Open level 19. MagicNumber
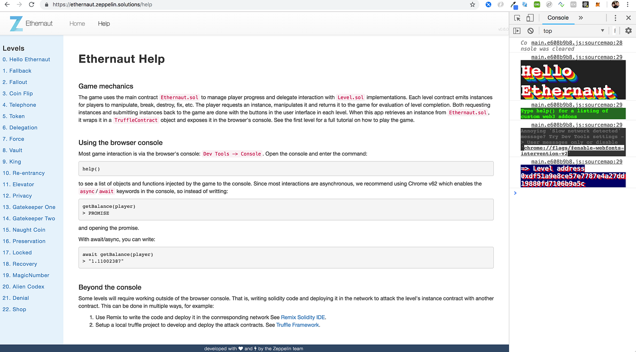The height and width of the screenshot is (352, 636). click(x=26, y=275)
